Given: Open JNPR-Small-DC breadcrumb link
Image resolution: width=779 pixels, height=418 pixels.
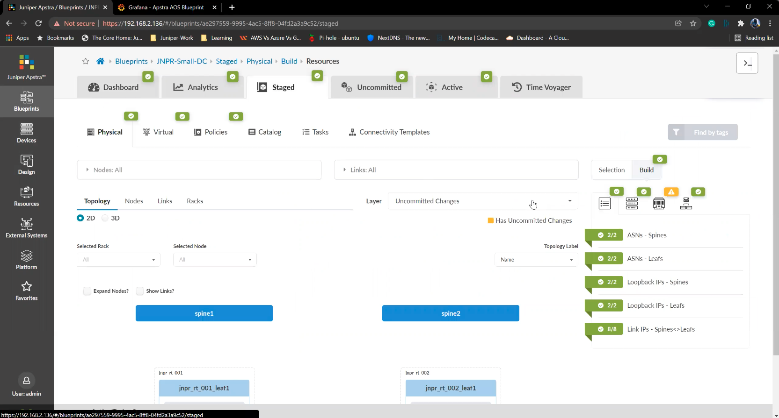Looking at the screenshot, I should tap(182, 61).
